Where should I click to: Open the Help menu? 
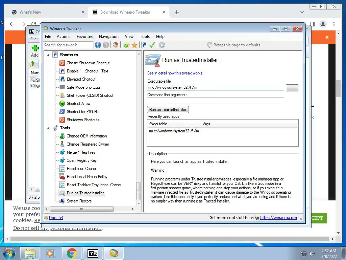160,37
